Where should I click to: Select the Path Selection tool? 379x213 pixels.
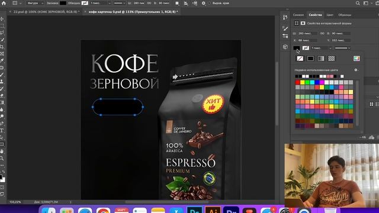coord(2,137)
